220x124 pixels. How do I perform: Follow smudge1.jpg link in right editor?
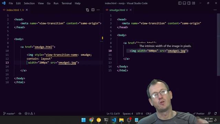pos(176,51)
